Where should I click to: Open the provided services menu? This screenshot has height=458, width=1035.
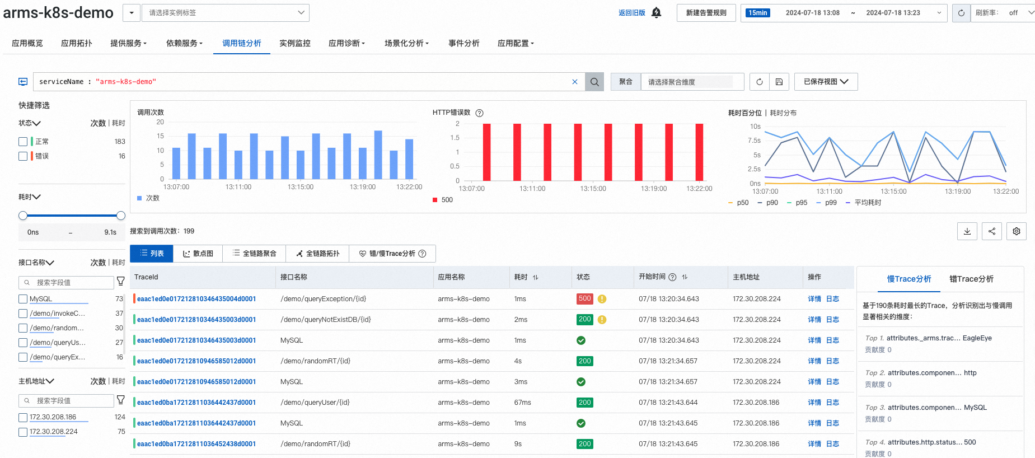coord(129,43)
